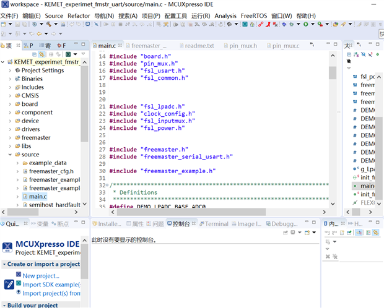This screenshot has width=384, height=308.
Task: Click the red boot icon in toolbar
Action: [x=268, y=24]
